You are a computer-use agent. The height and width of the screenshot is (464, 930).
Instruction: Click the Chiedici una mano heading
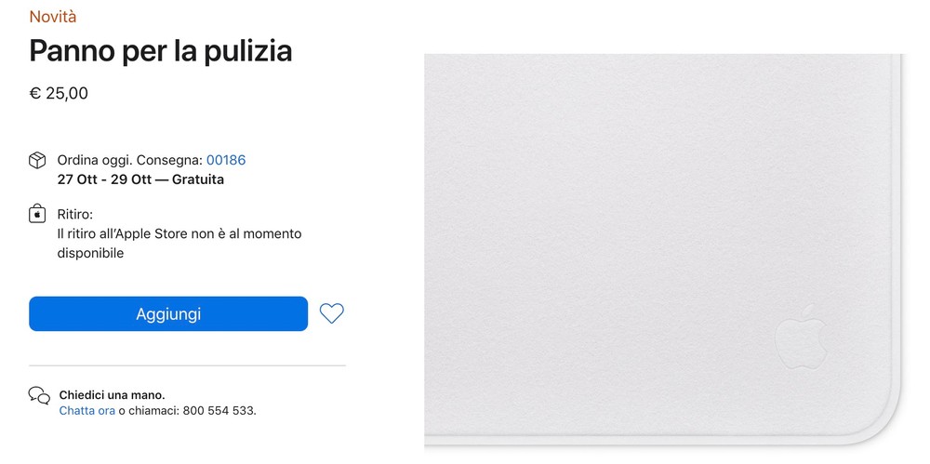[112, 394]
